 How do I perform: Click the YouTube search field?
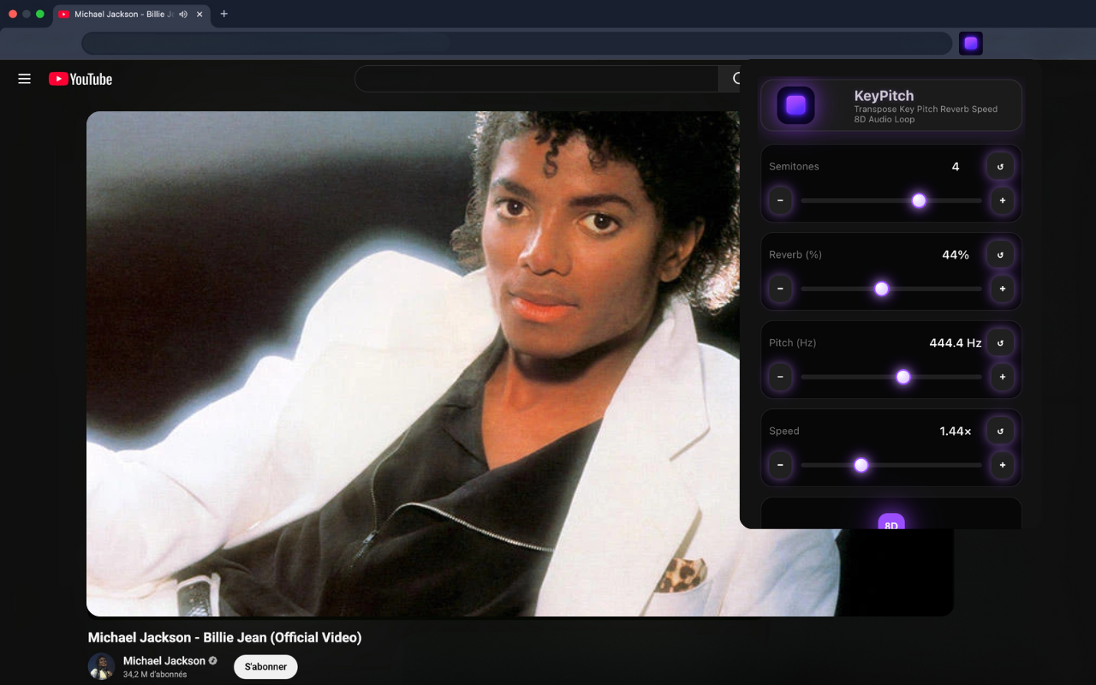point(537,79)
